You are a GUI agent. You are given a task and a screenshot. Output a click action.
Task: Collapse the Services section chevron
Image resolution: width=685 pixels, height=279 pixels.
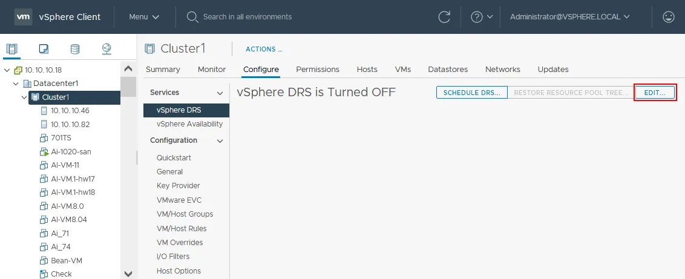pyautogui.click(x=220, y=93)
